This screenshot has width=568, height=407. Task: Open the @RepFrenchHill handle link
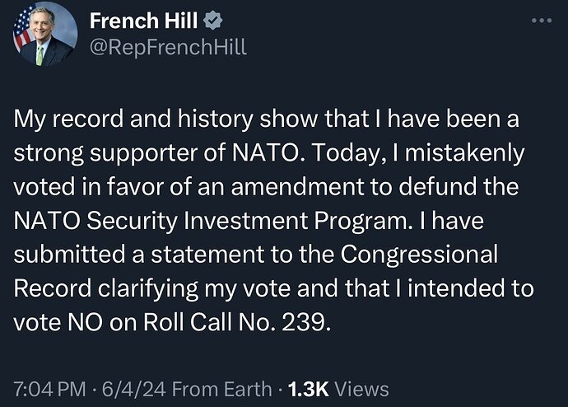pos(167,47)
